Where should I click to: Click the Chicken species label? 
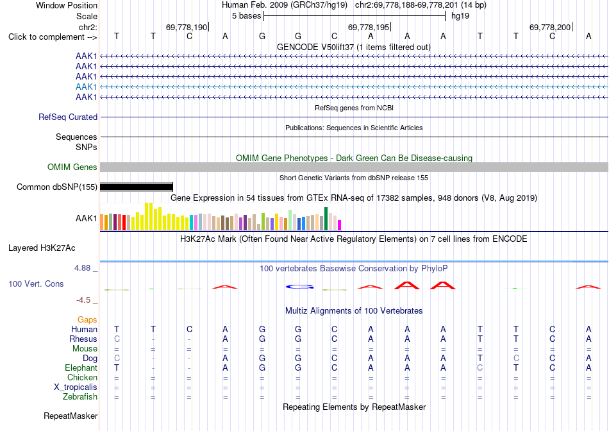(x=82, y=377)
